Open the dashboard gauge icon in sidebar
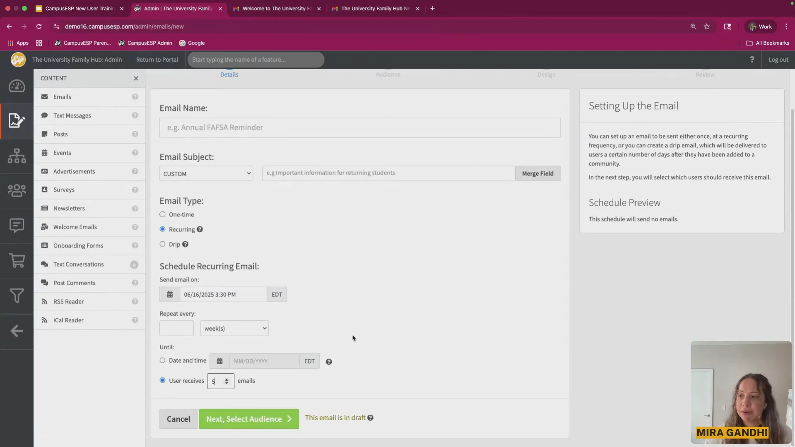 17,86
